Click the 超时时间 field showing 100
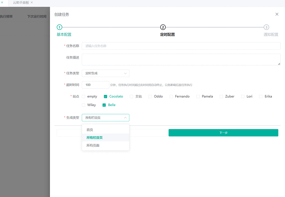 (95, 85)
